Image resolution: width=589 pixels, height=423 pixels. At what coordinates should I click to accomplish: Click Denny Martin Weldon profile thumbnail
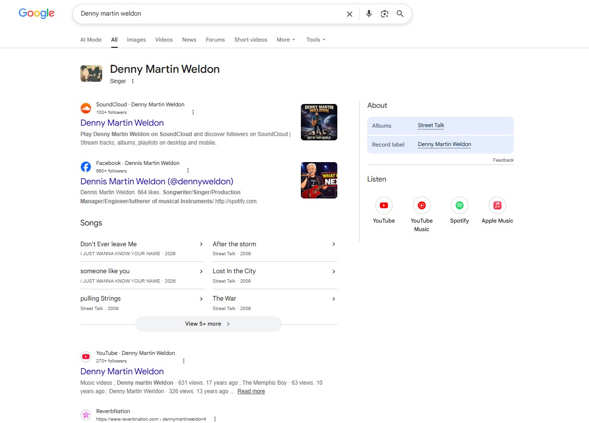91,73
